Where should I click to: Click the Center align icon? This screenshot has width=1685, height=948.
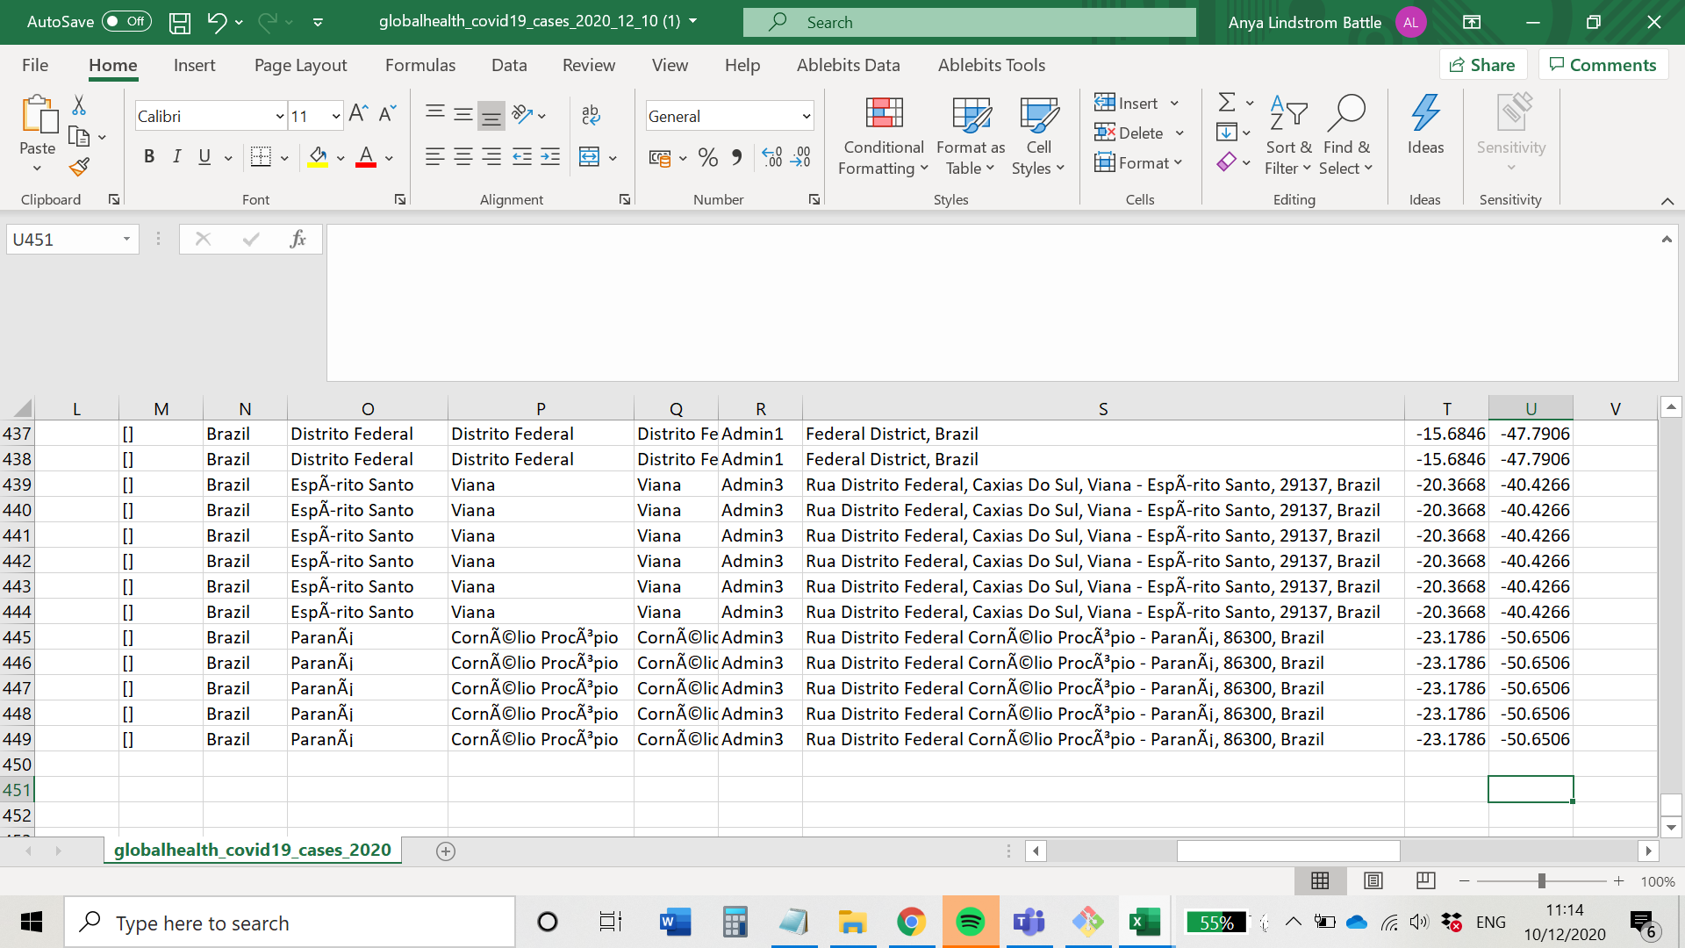coord(463,158)
